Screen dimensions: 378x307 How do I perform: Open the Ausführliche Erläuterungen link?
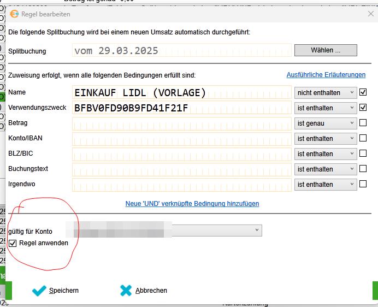(326, 75)
